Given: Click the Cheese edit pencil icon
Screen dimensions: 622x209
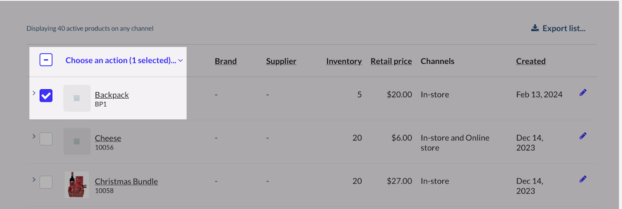Looking at the screenshot, I should pyautogui.click(x=583, y=136).
